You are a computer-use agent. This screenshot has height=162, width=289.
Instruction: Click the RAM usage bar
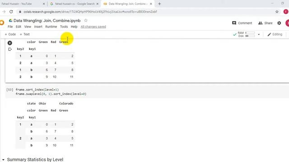click(x=250, y=33)
